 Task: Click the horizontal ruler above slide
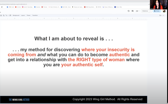coord(73,19)
